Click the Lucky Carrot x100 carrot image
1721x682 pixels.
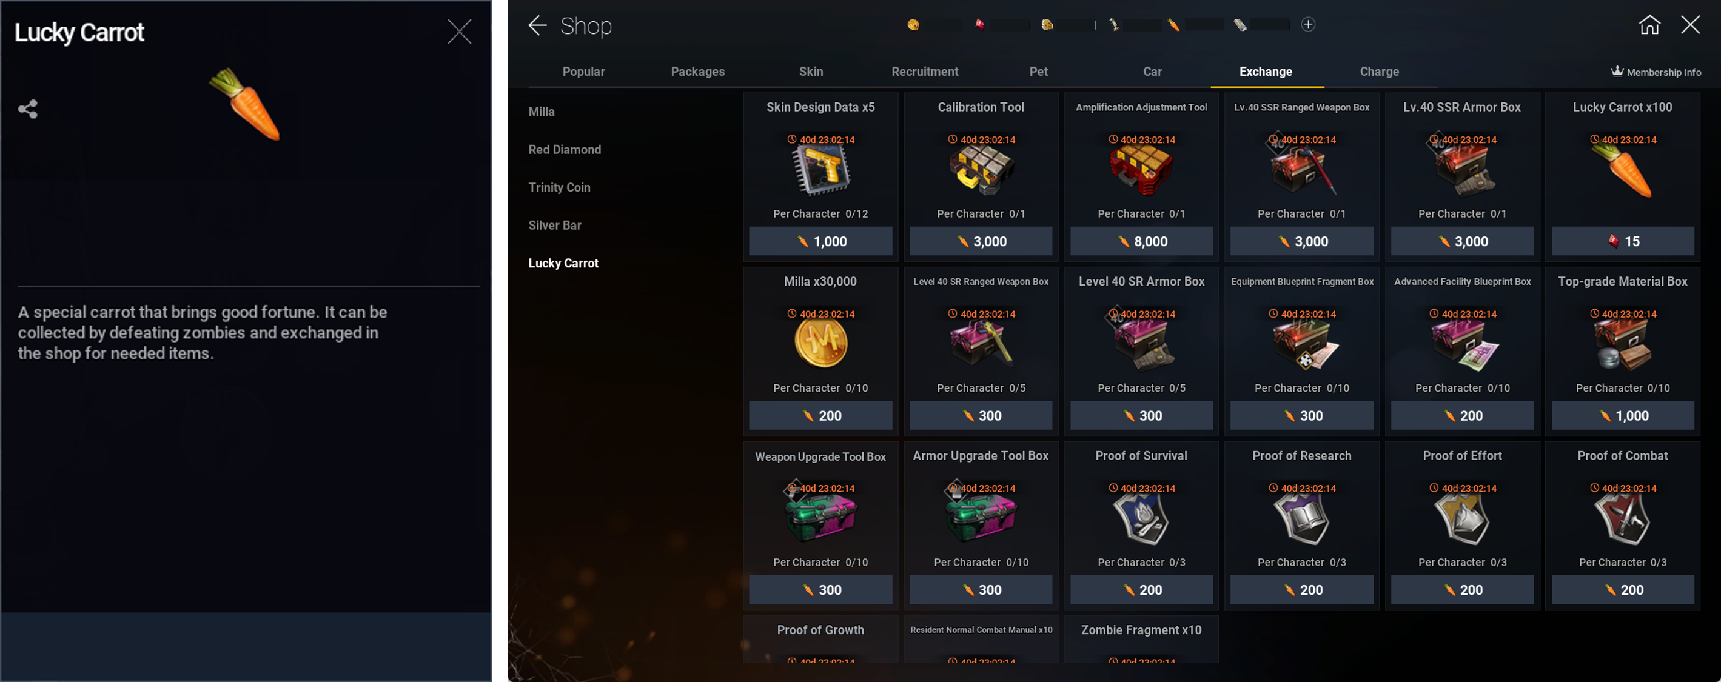coord(1622,171)
